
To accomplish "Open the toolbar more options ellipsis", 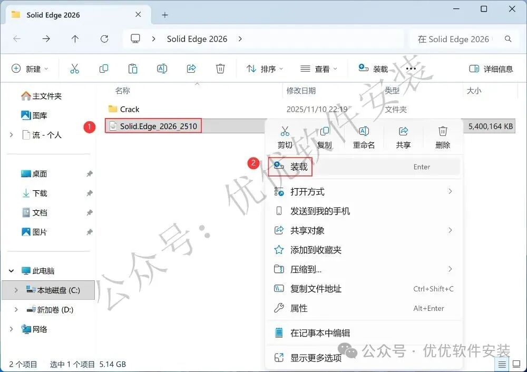I will point(411,69).
